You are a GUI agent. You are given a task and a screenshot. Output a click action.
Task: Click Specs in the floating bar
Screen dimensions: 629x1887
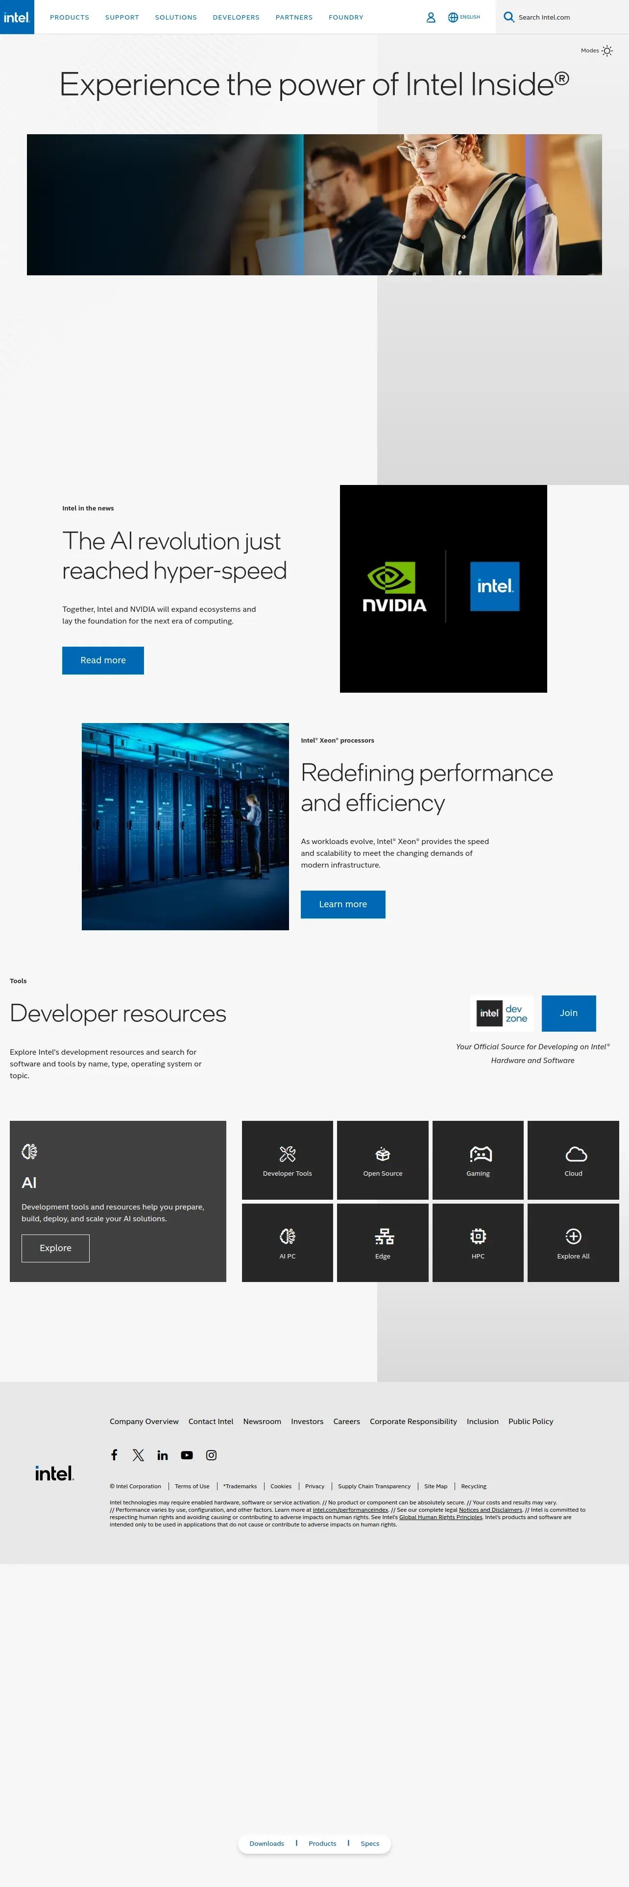[x=370, y=1843]
